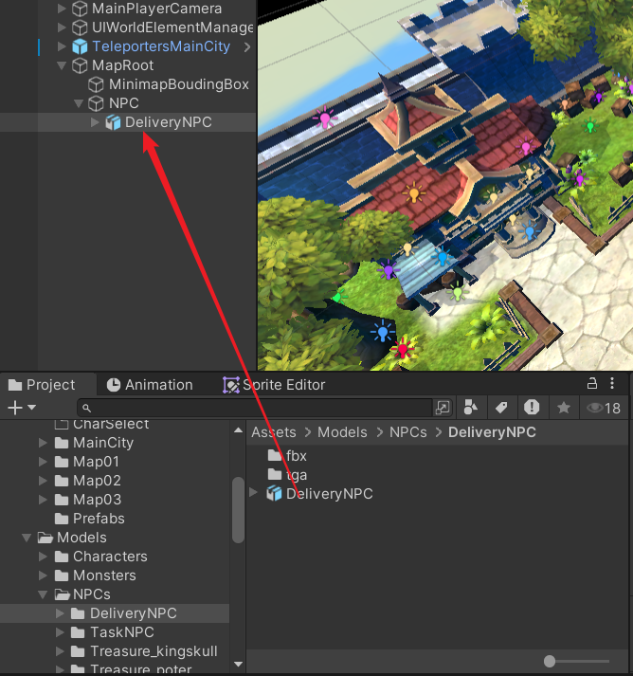Click the search by import log type icon

pos(532,408)
